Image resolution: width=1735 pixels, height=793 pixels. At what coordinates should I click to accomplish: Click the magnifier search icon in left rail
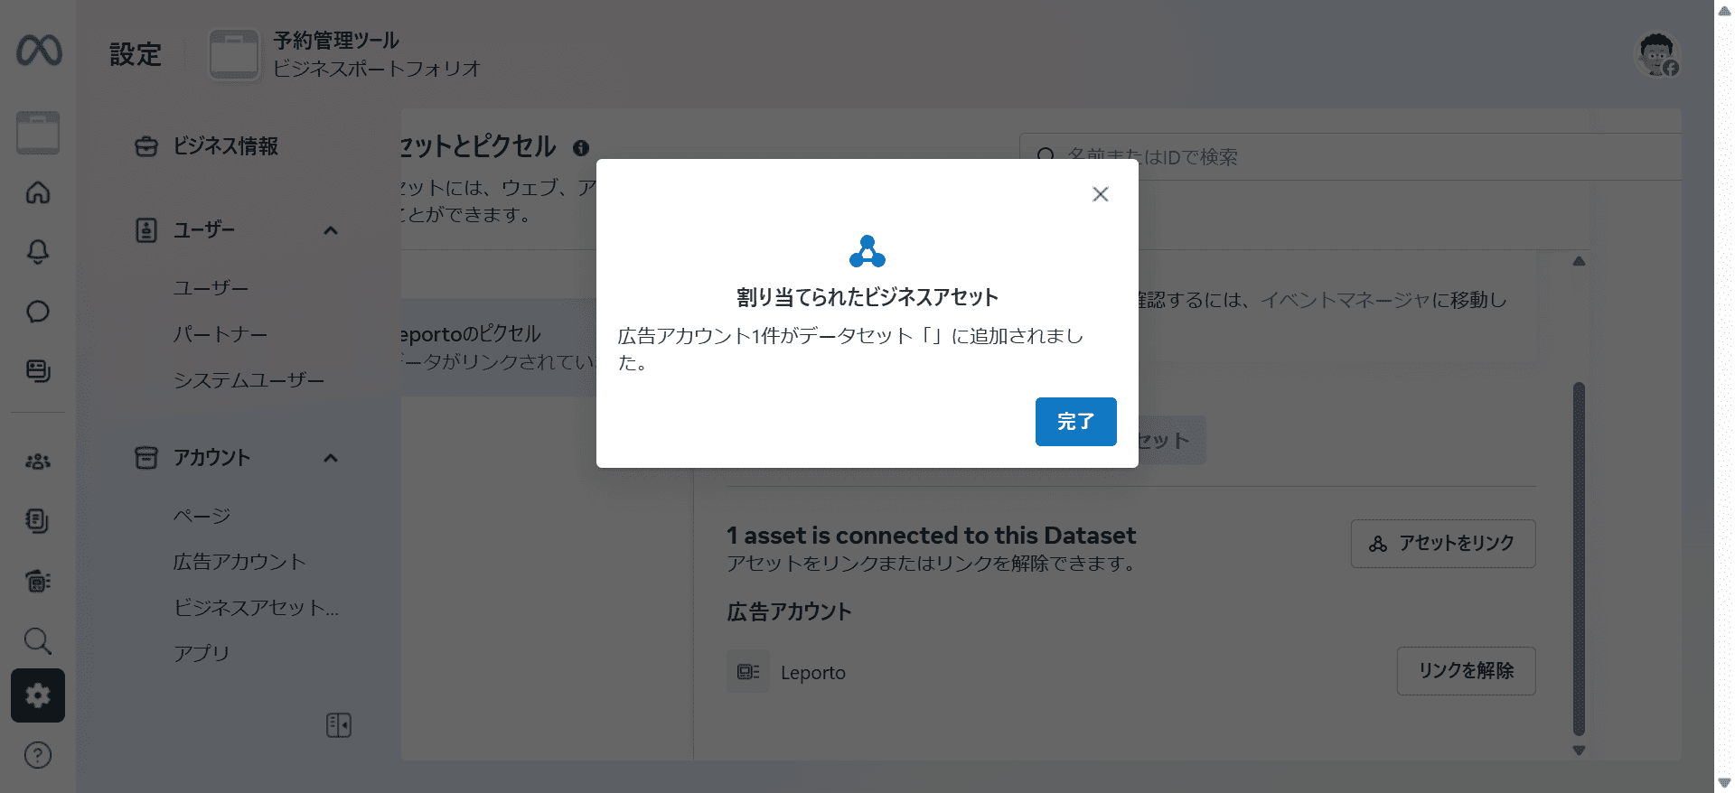click(x=38, y=641)
